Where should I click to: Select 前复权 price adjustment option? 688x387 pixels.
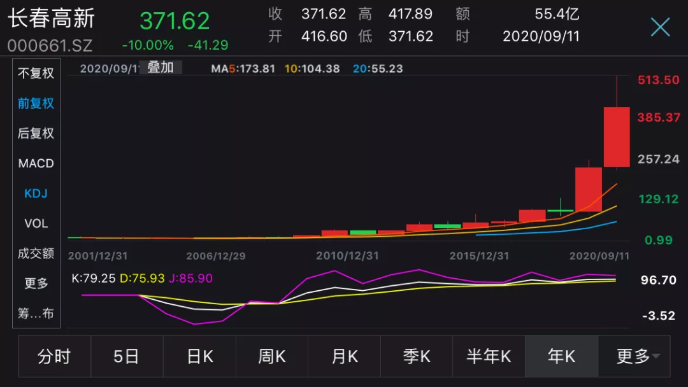(36, 104)
